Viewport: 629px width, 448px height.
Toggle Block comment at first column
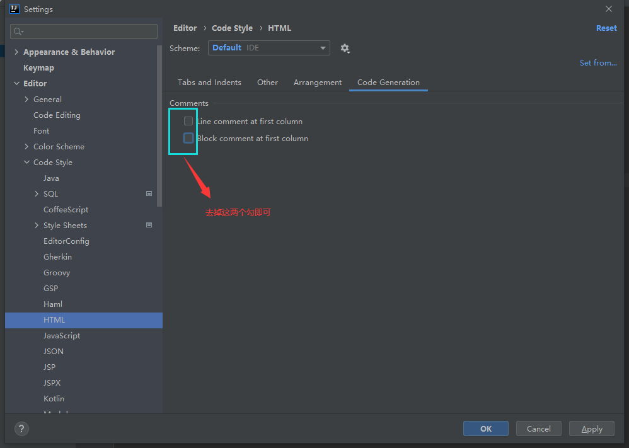188,138
